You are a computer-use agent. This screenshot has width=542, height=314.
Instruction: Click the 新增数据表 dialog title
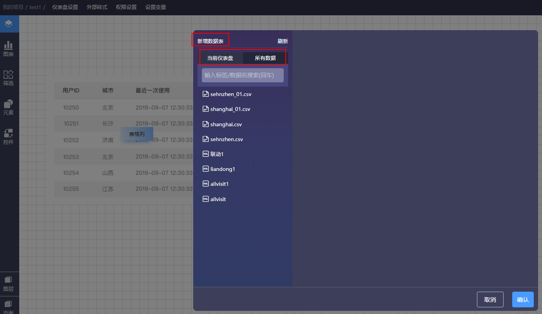coord(210,41)
